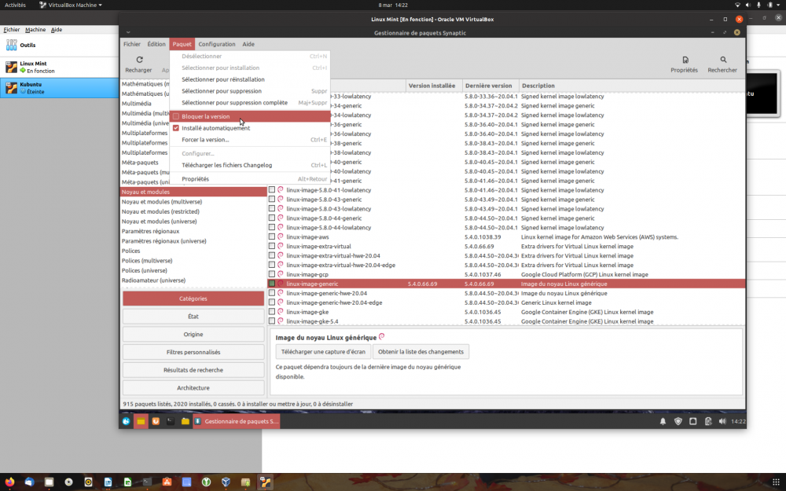
Task: Click the État filter button
Action: click(x=193, y=317)
